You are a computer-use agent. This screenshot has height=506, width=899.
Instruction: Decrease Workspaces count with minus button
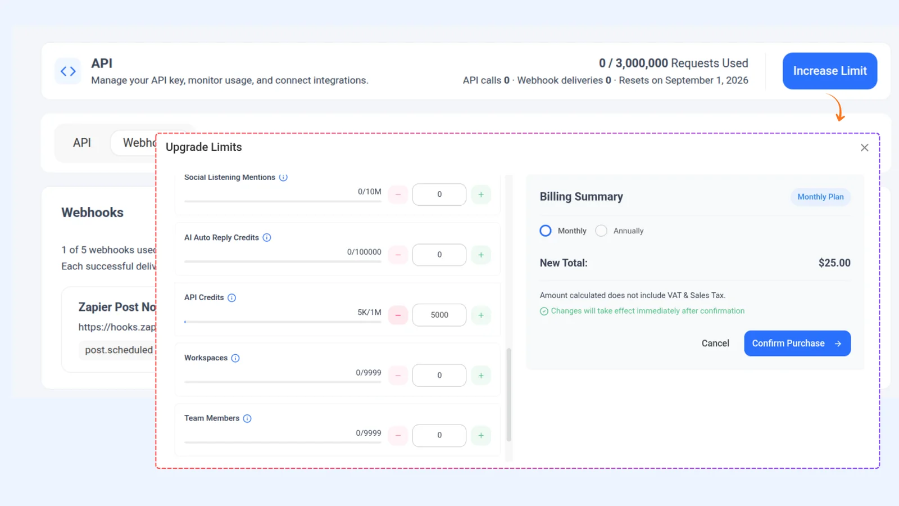pos(398,375)
